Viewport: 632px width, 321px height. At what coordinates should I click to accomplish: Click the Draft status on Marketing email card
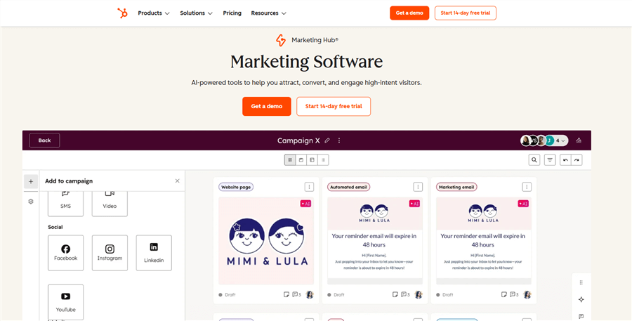click(445, 295)
